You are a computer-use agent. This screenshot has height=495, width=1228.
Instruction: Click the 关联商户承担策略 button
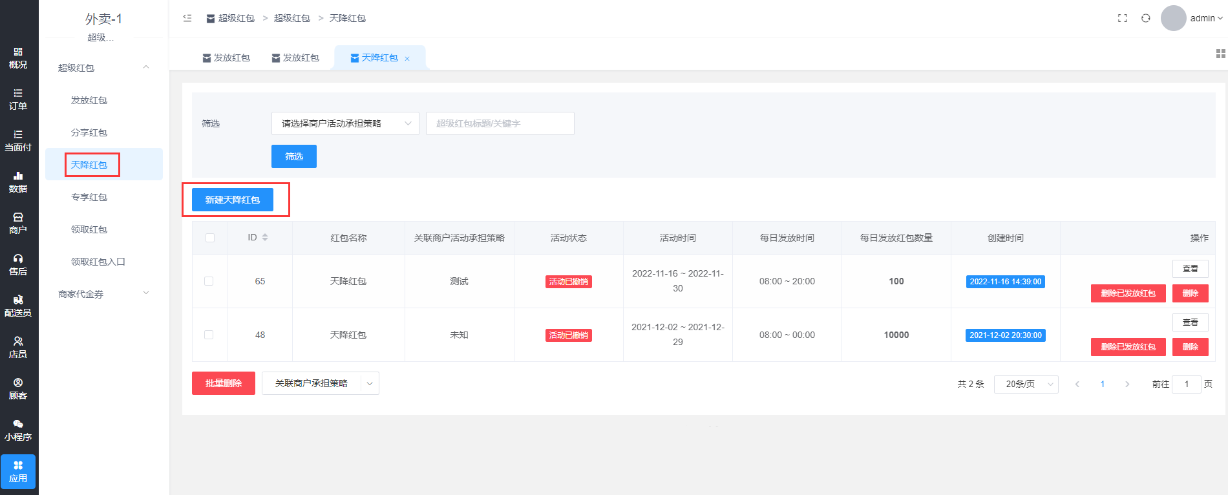[x=312, y=383]
